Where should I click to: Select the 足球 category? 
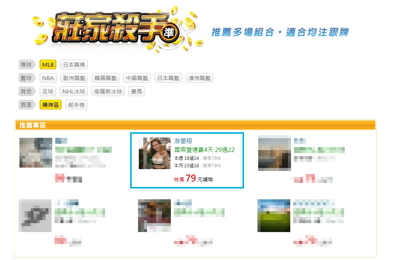point(48,91)
